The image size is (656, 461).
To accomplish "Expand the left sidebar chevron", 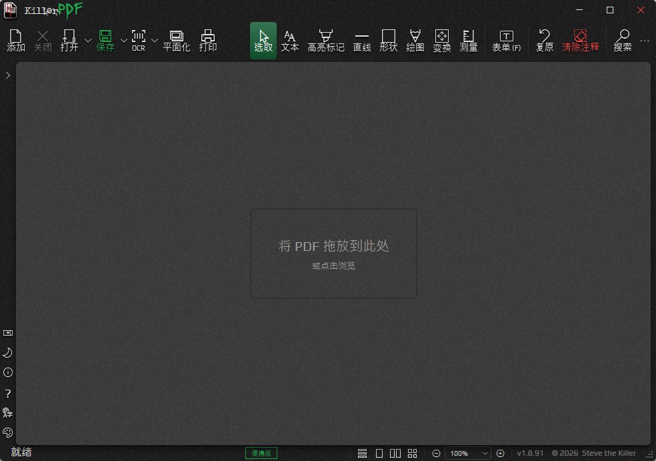I will coord(8,75).
